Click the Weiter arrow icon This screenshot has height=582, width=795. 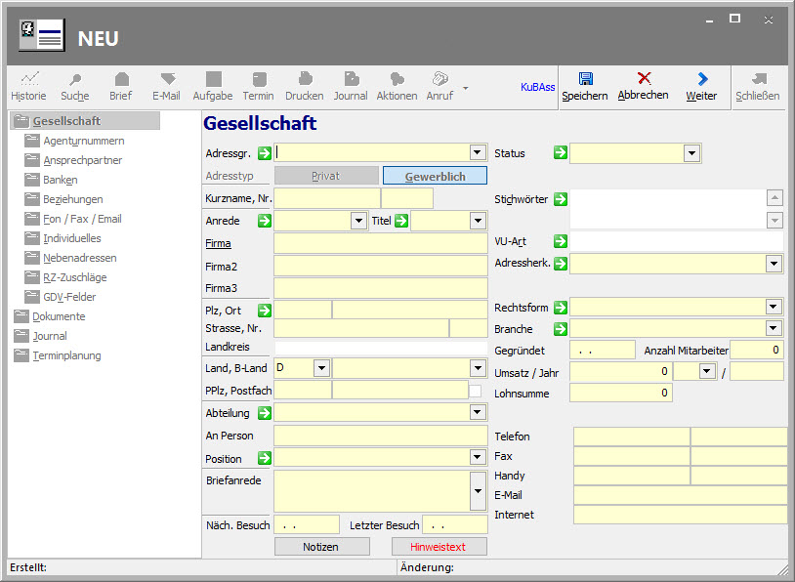tap(701, 79)
